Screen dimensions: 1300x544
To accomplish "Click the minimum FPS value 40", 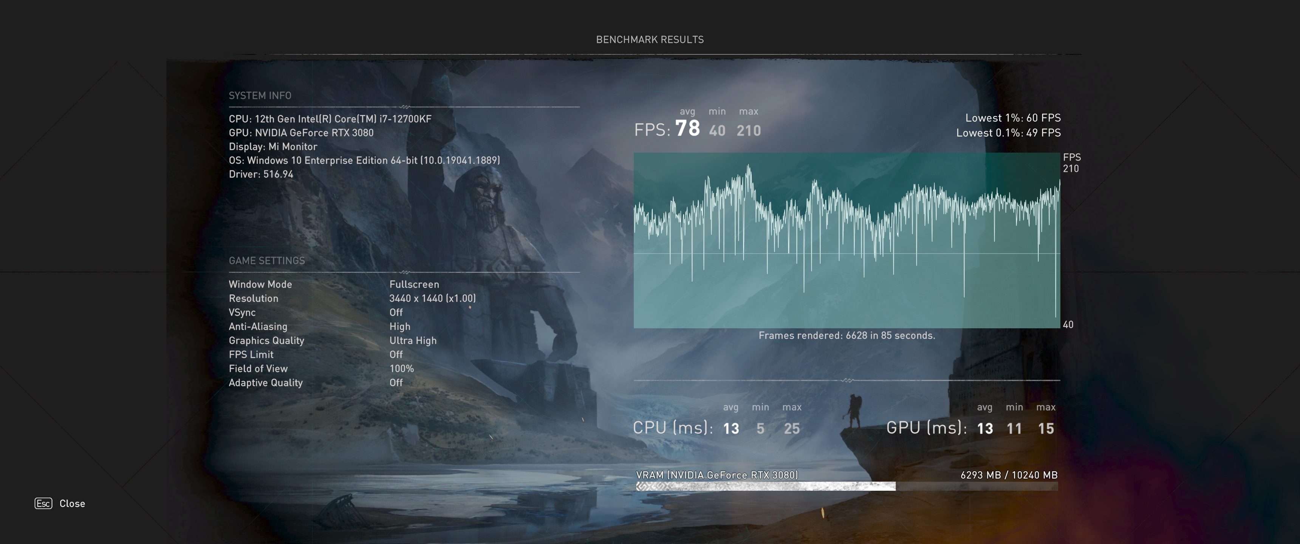I will point(717,131).
